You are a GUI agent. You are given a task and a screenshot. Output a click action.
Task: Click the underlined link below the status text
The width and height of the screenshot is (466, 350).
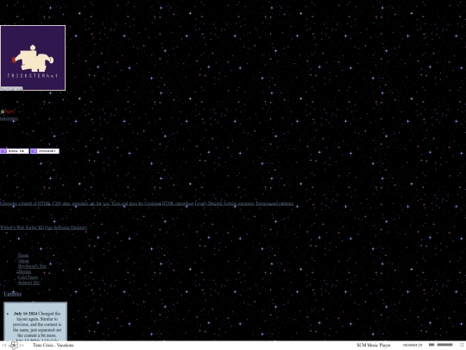coord(9,118)
